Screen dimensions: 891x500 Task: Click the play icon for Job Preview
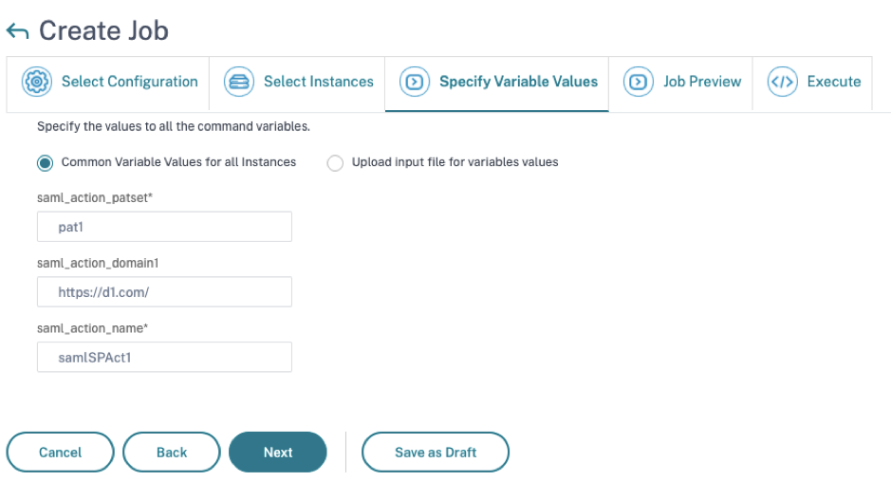[x=639, y=82]
